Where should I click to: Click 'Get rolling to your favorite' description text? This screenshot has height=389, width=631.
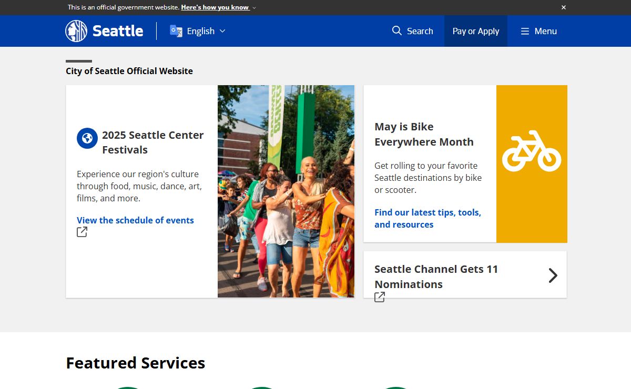pos(428,178)
